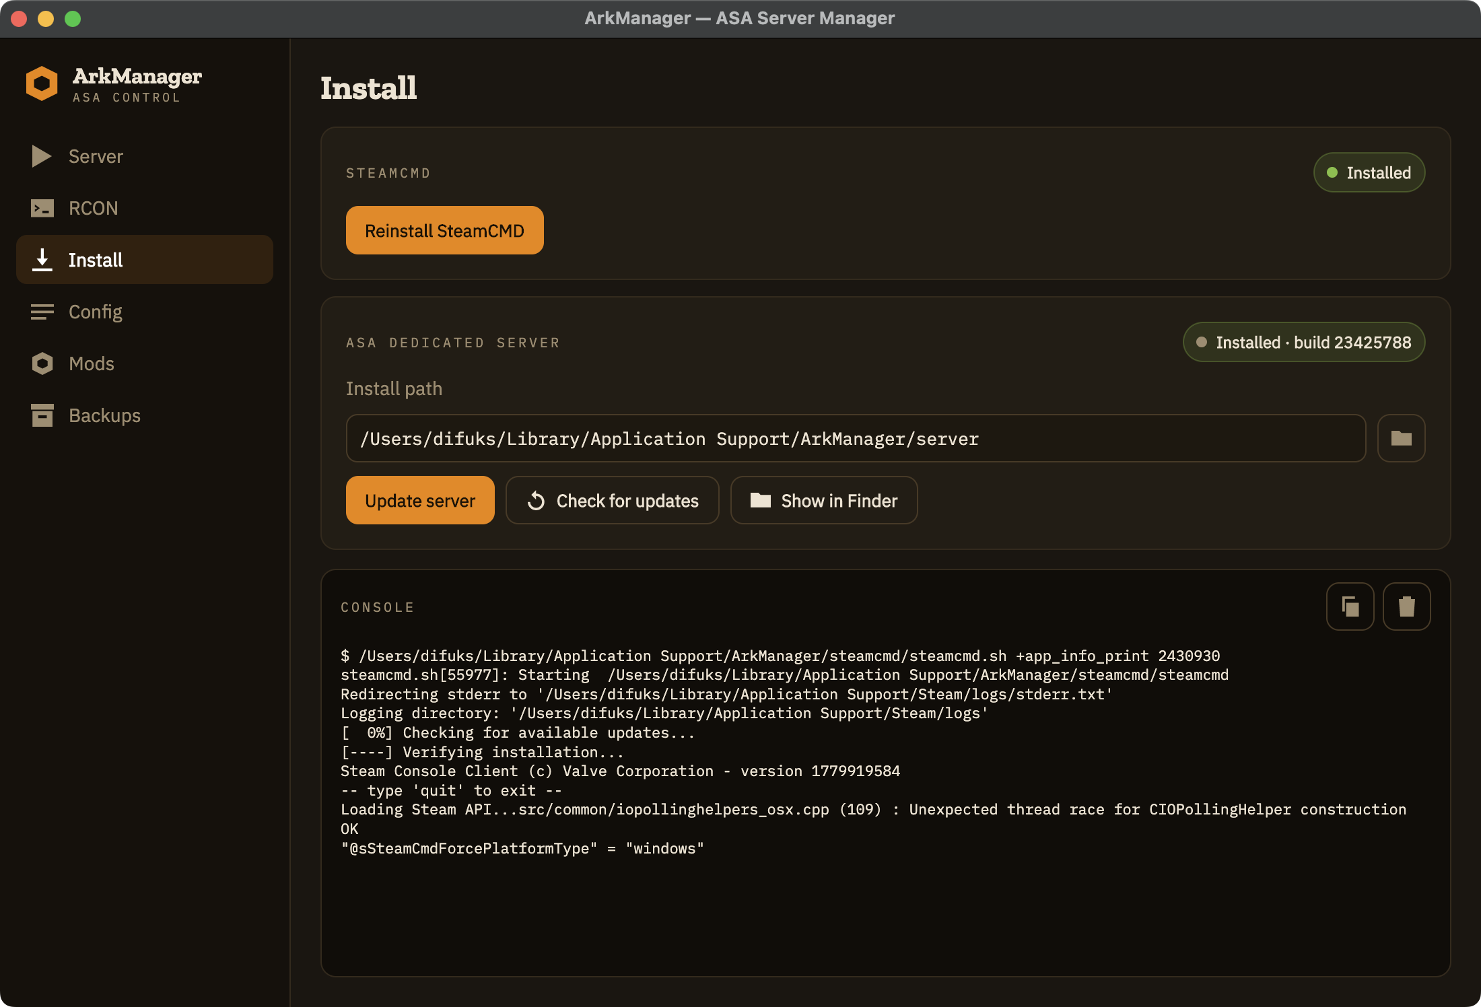Clear the console with trash icon
Screen dimensions: 1481x1007
(x=1406, y=606)
